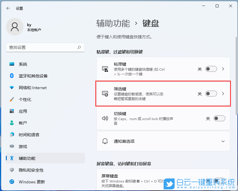Click the Toggle Keys speaker icon
Screen dimensions: 238x191
(105, 118)
